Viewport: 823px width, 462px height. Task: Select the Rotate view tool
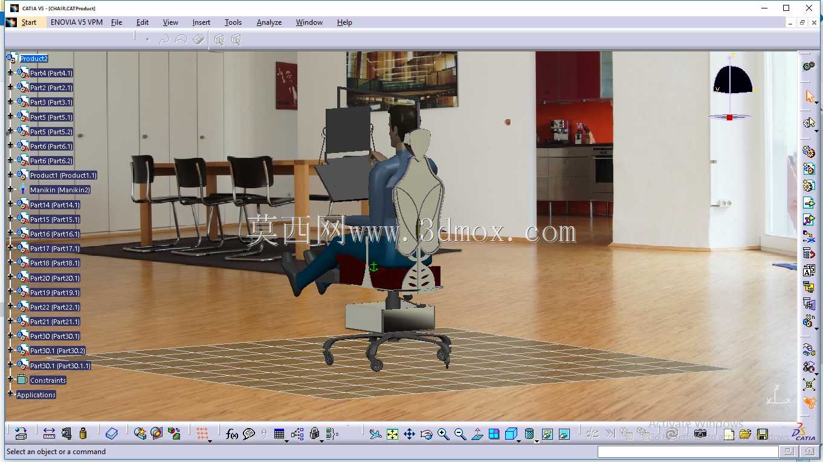coord(427,434)
